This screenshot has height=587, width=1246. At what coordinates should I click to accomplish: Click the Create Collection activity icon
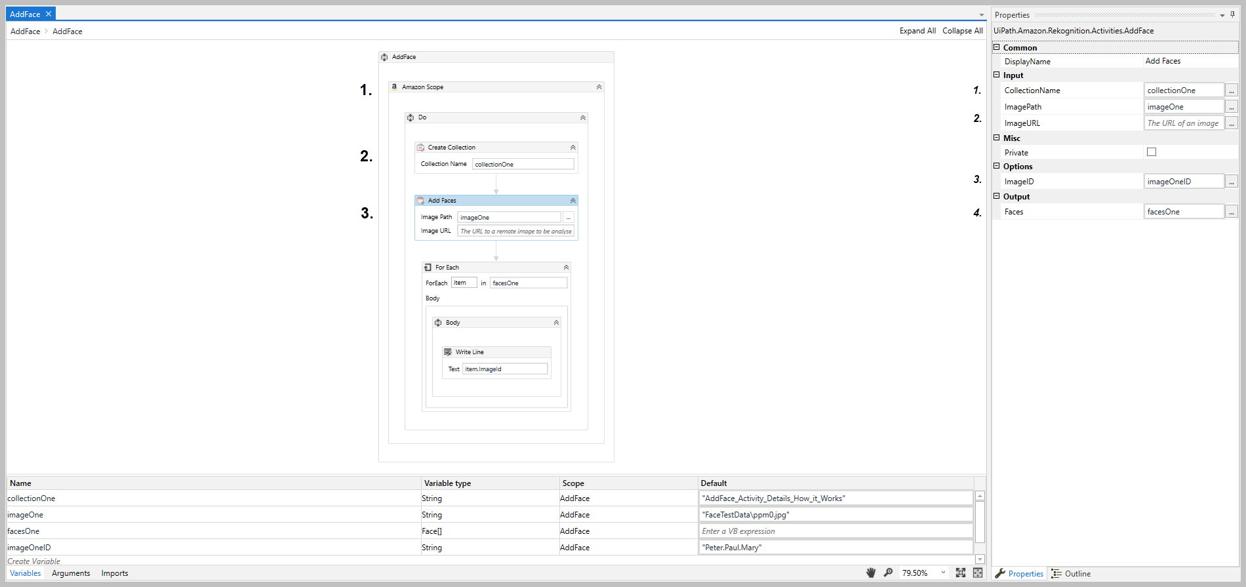coord(420,148)
